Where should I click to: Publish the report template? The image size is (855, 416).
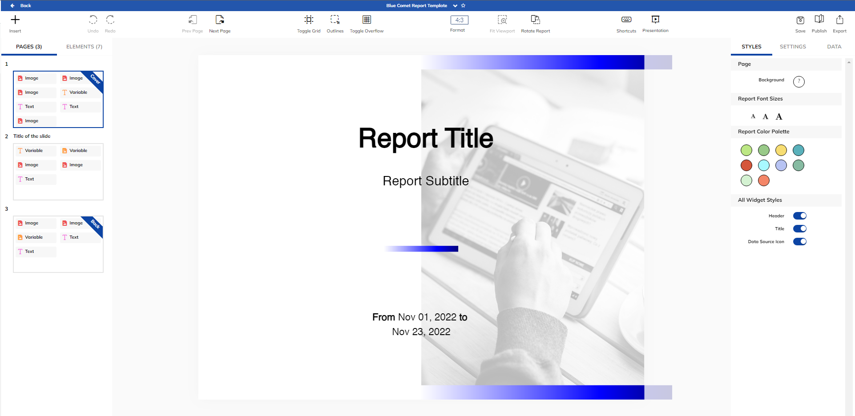(x=819, y=22)
